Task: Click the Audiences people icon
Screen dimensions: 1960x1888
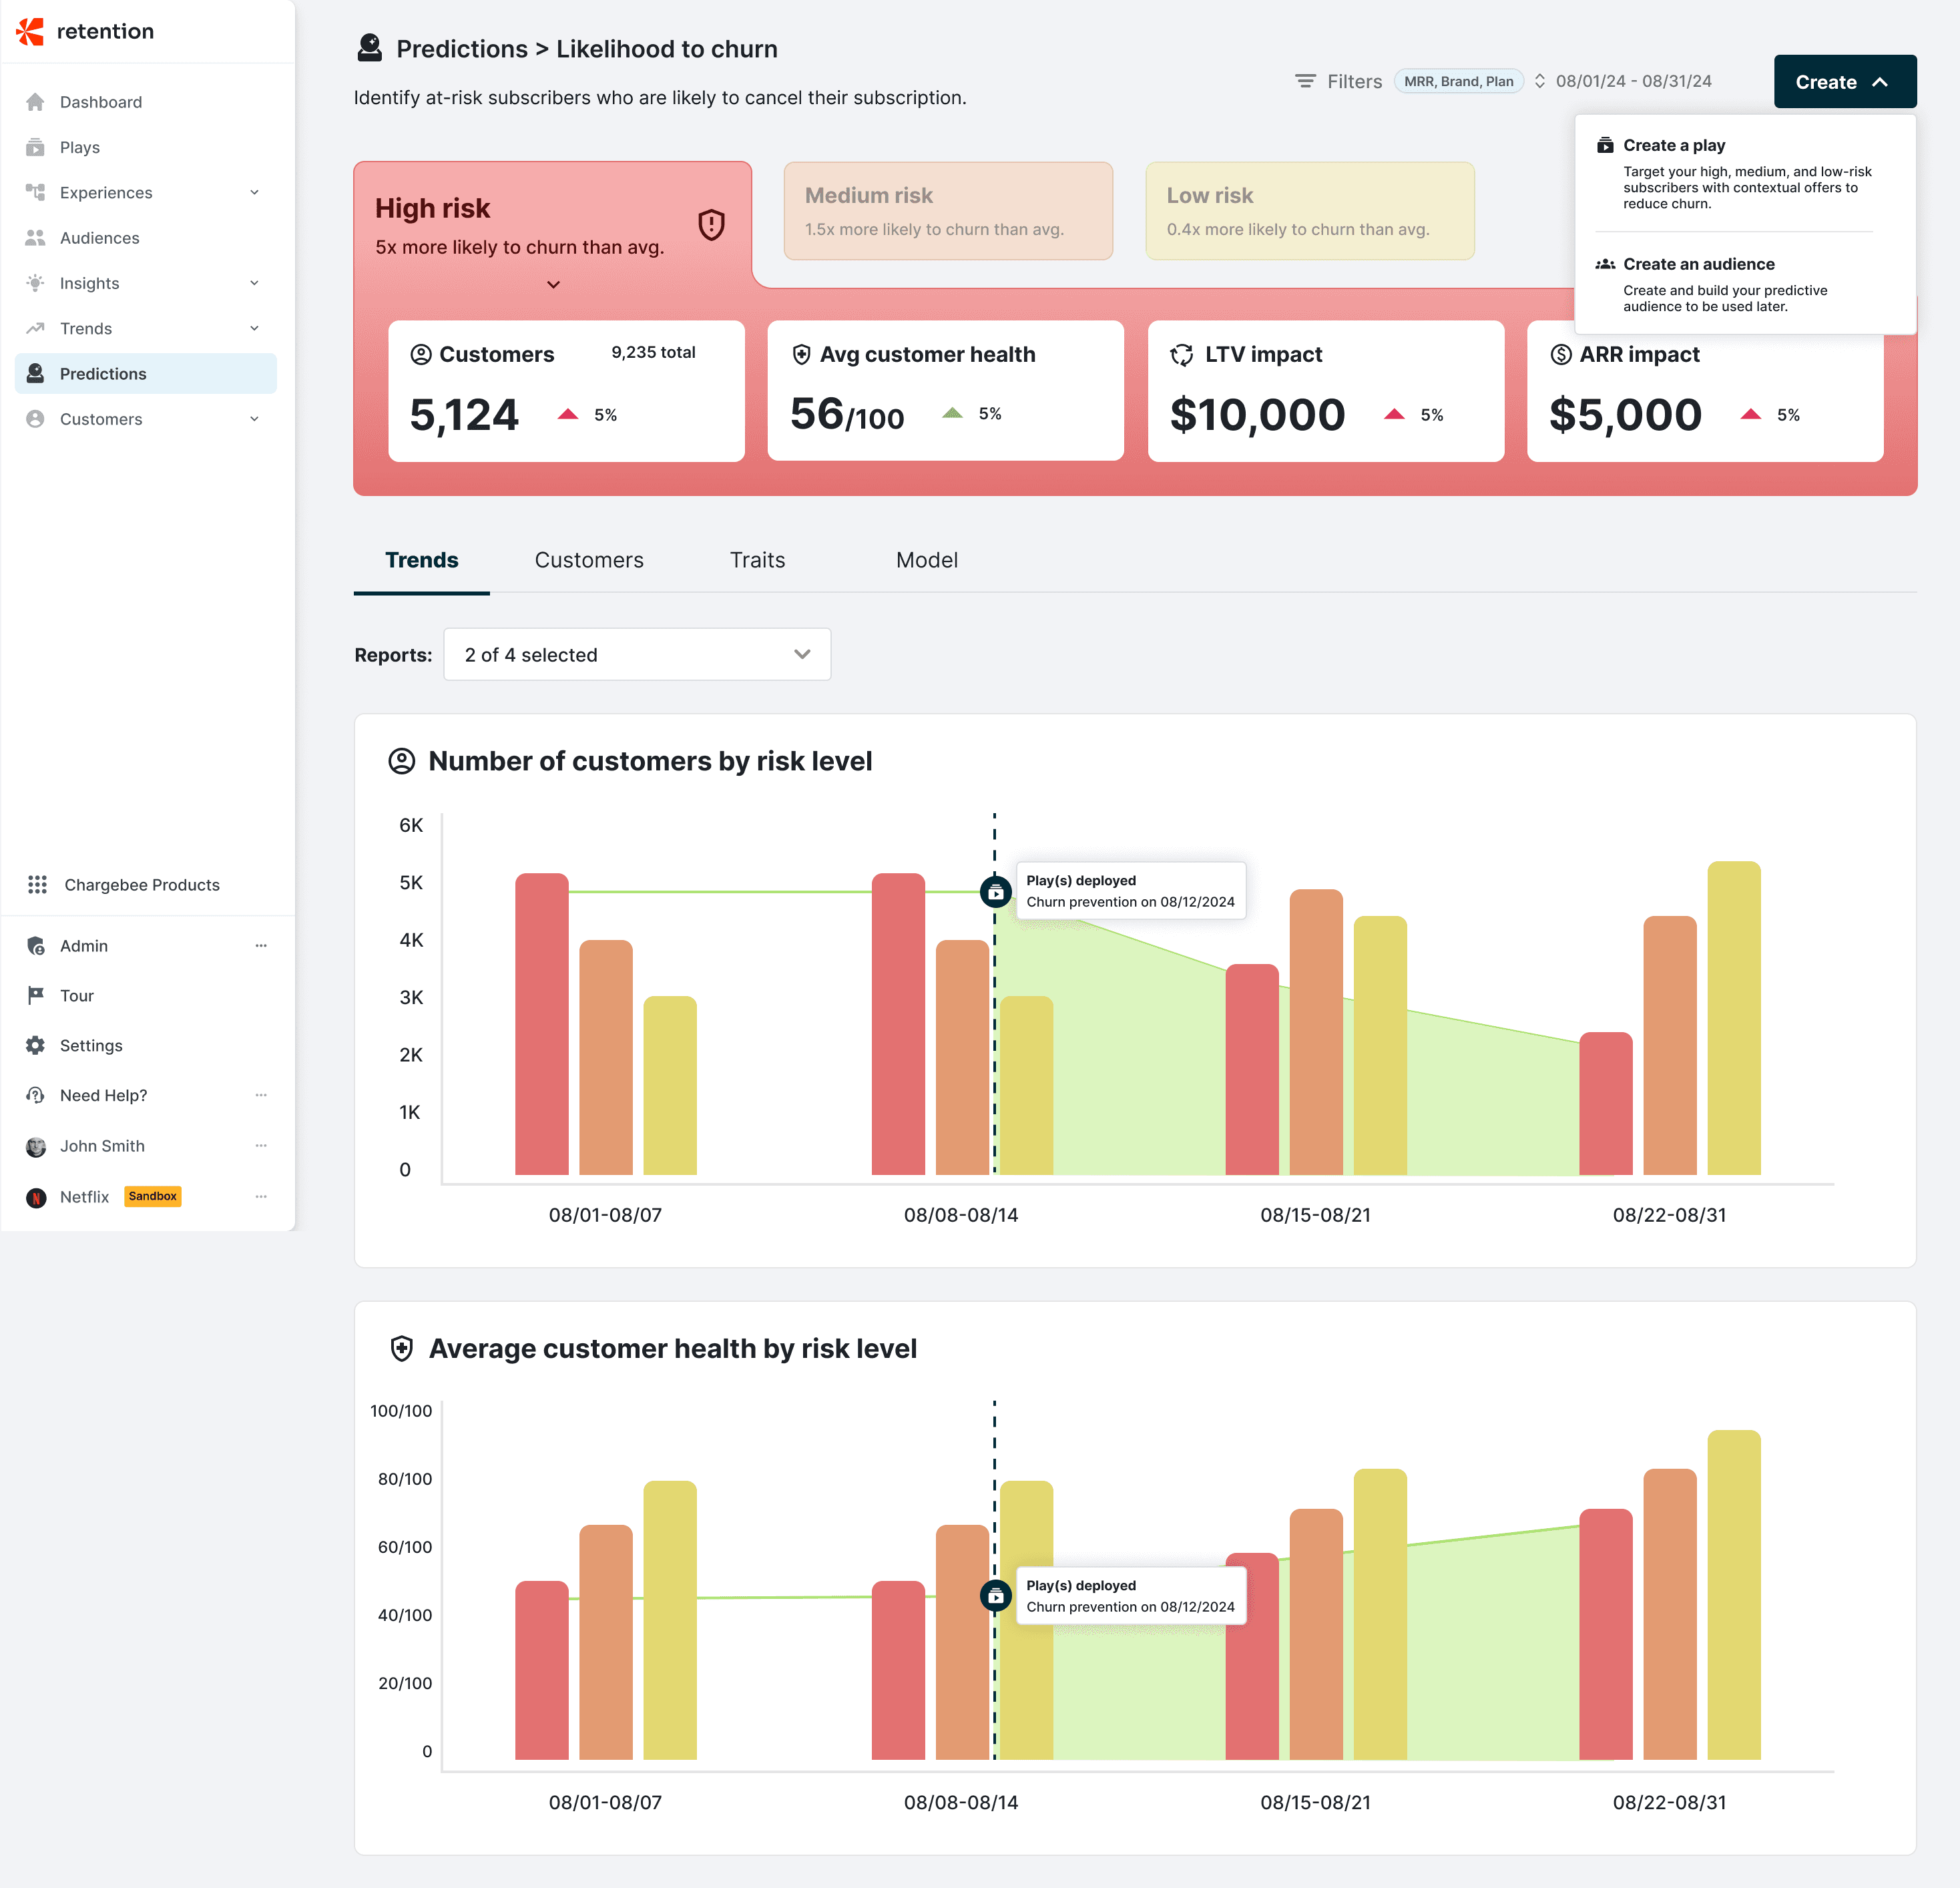Action: pos(36,238)
